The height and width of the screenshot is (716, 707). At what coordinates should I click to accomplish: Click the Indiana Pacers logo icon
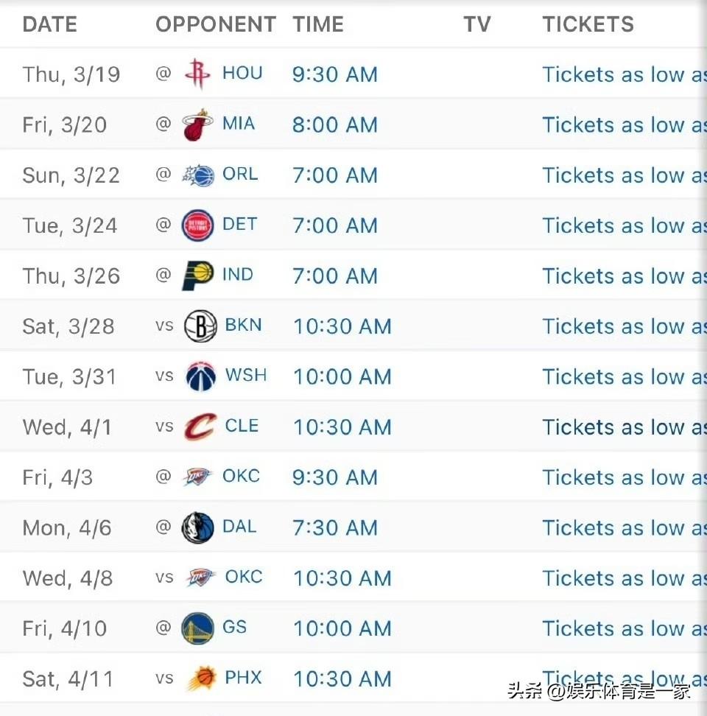click(x=197, y=275)
